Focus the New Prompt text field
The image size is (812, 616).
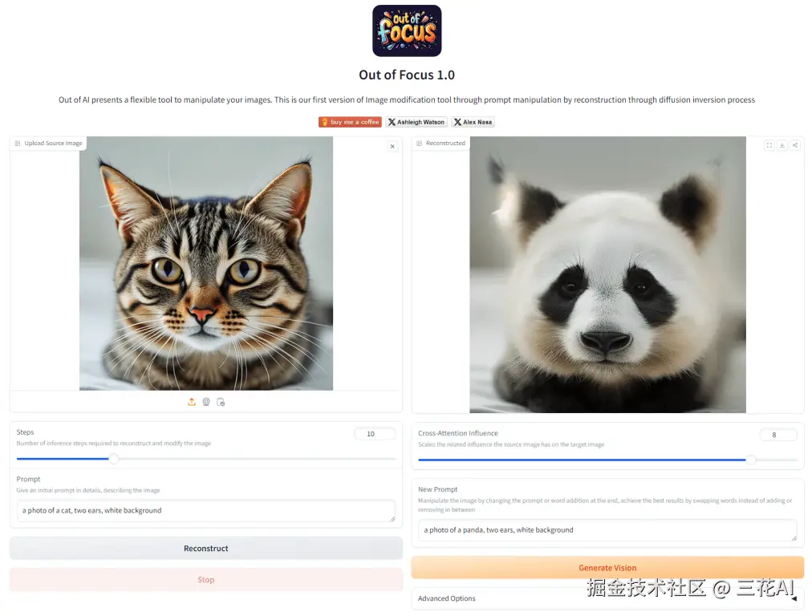pos(607,530)
